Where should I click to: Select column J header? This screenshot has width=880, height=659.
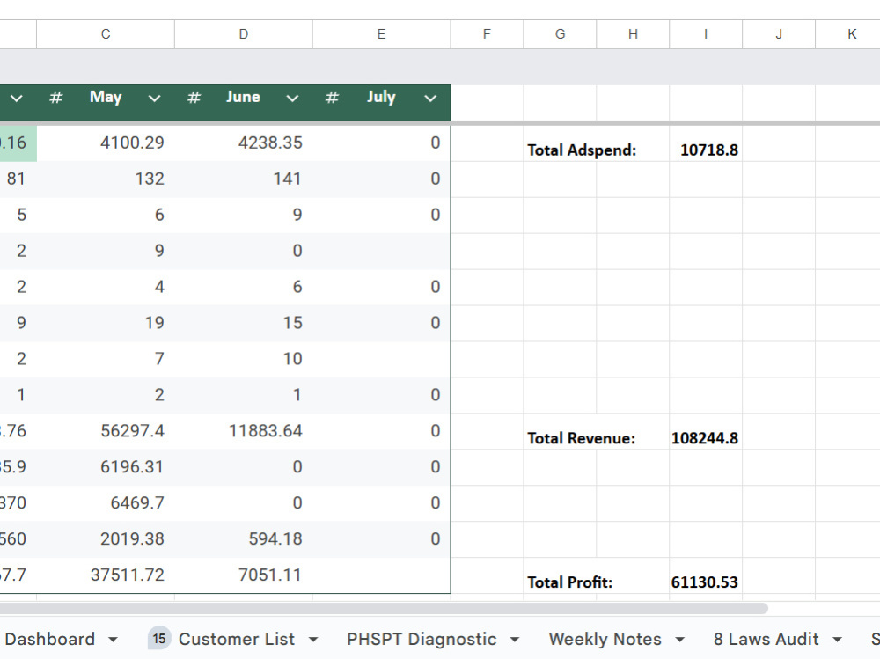coord(779,34)
